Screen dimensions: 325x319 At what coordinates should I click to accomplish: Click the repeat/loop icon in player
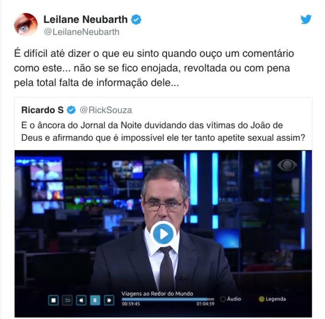click(x=67, y=300)
